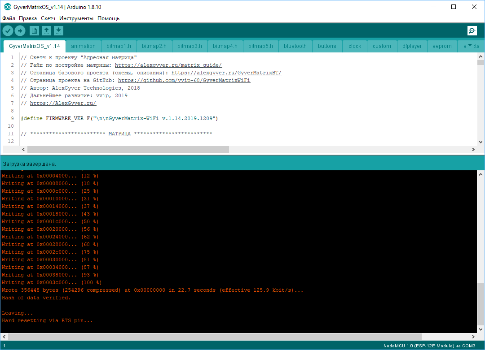The image size is (485, 350).
Task: Open the bitmap2.h tab
Action: click(x=154, y=46)
